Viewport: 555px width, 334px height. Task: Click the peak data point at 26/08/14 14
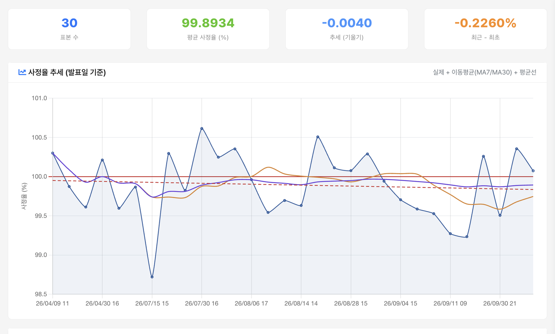318,137
